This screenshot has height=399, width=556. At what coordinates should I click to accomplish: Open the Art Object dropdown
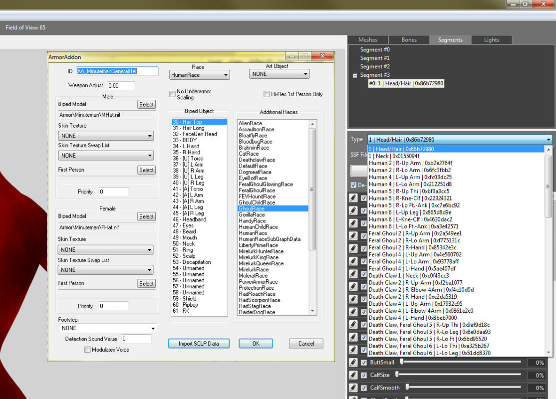coord(279,74)
